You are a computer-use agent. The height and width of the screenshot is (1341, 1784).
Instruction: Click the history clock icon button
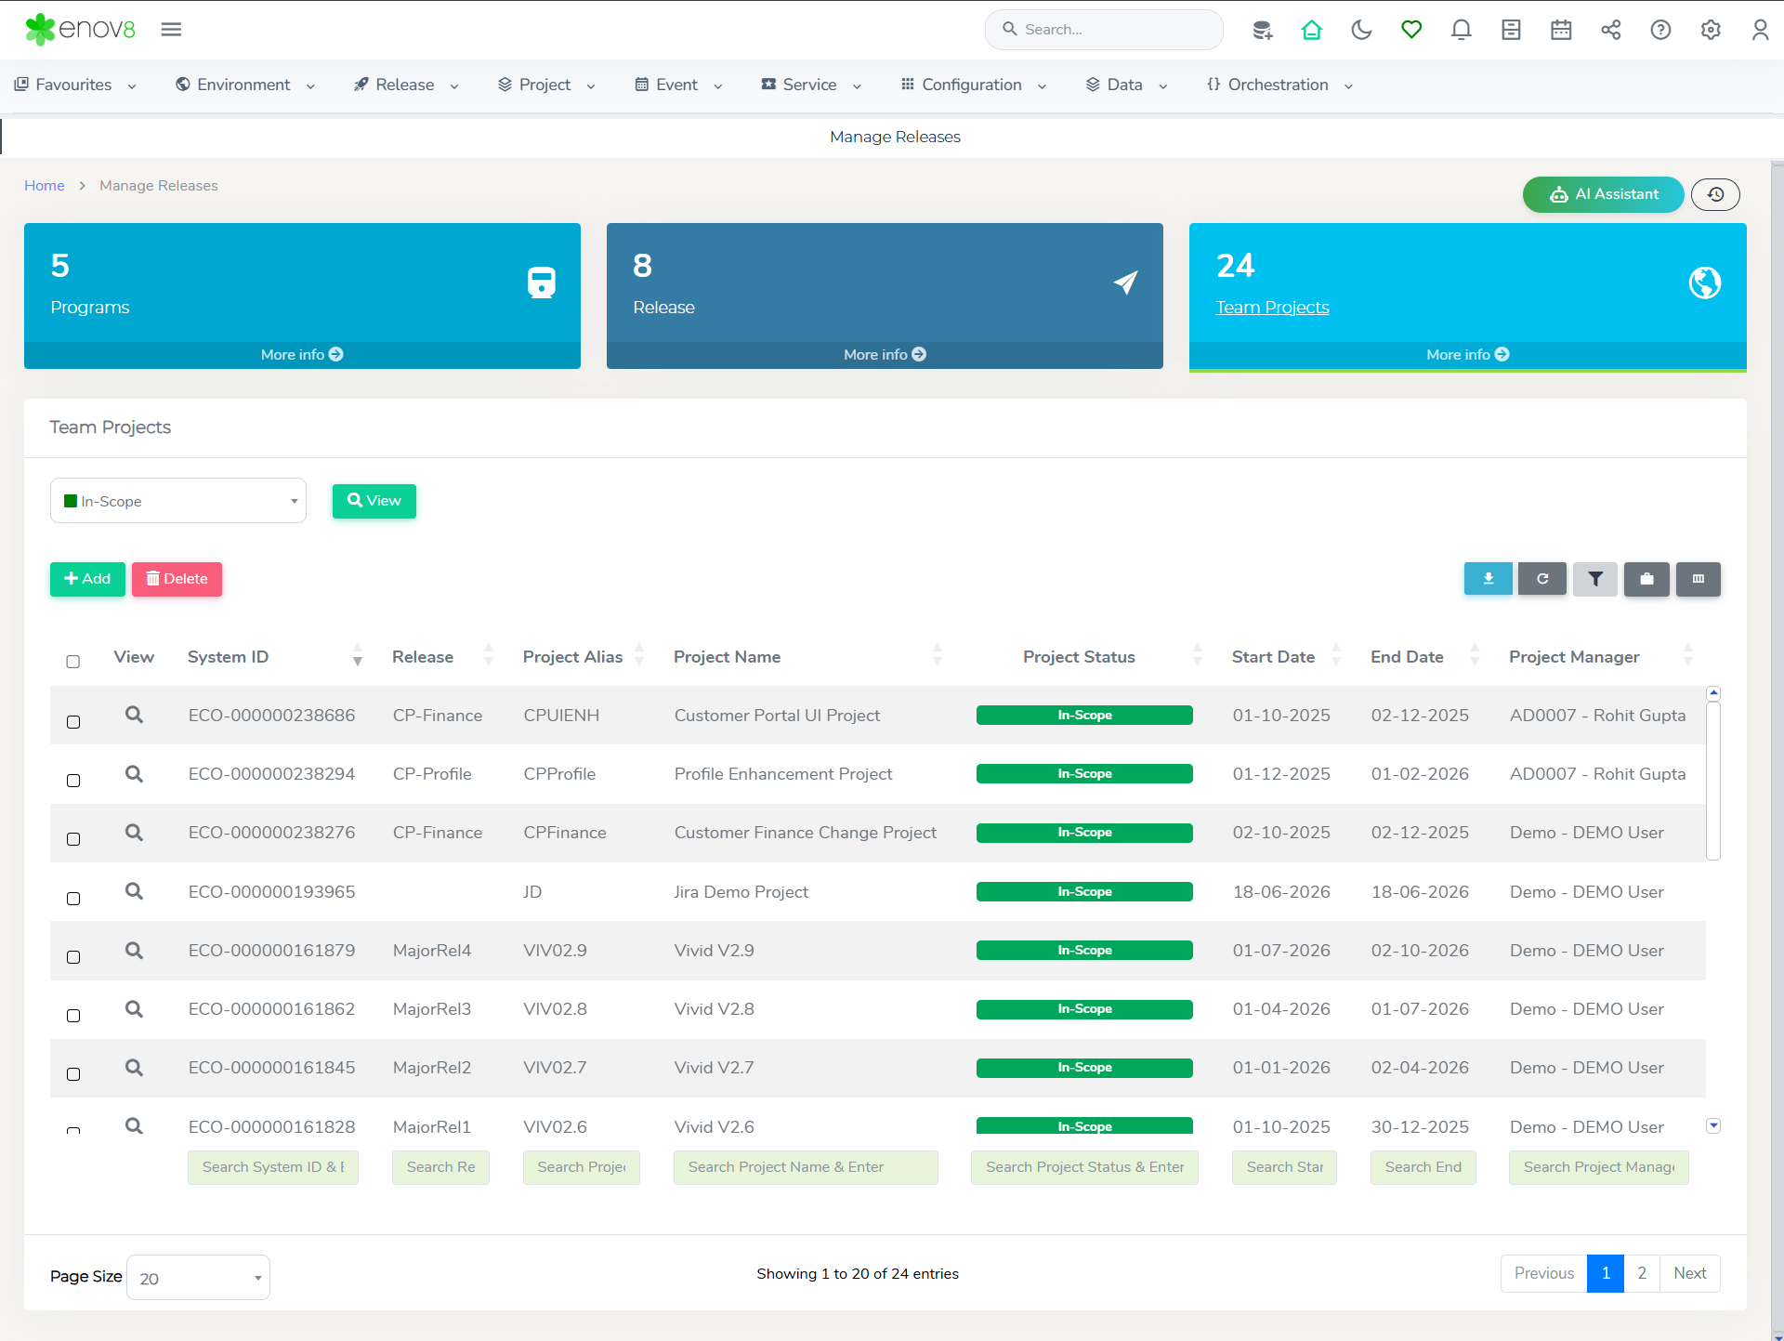(x=1715, y=194)
